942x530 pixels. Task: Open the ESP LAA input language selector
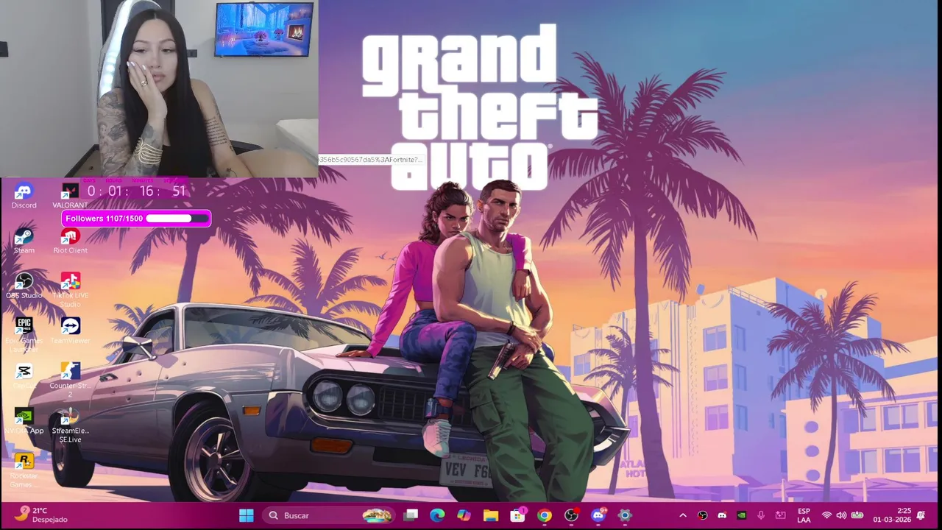coord(804,515)
